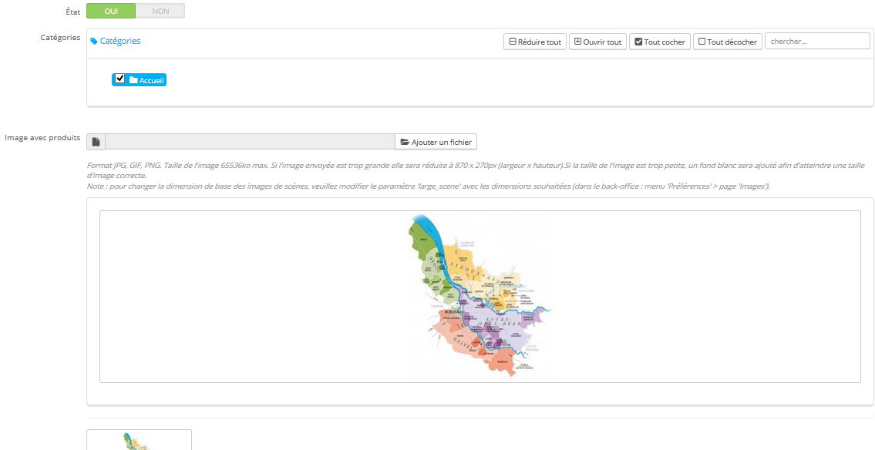Click the note about 'large_scene' parameter
Screen dimensions: 875x450
429,186
